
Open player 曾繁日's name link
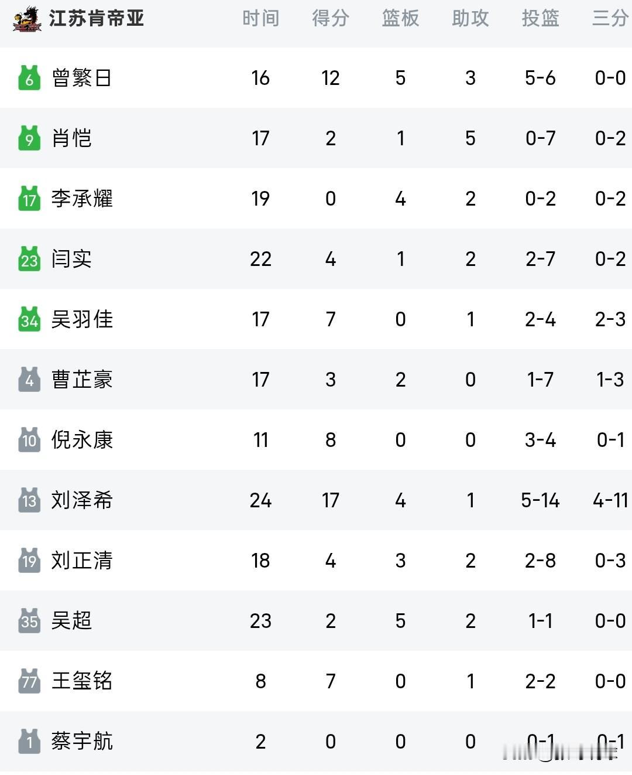pyautogui.click(x=82, y=78)
